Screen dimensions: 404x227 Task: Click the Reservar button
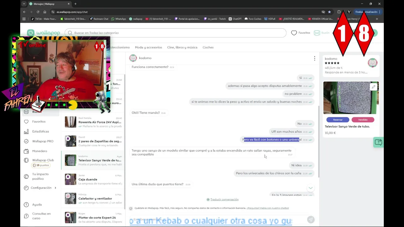pyautogui.click(x=338, y=120)
